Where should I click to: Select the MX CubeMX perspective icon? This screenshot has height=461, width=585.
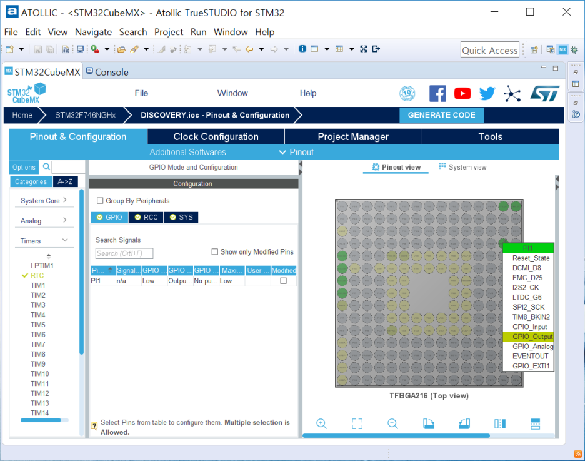(x=562, y=49)
